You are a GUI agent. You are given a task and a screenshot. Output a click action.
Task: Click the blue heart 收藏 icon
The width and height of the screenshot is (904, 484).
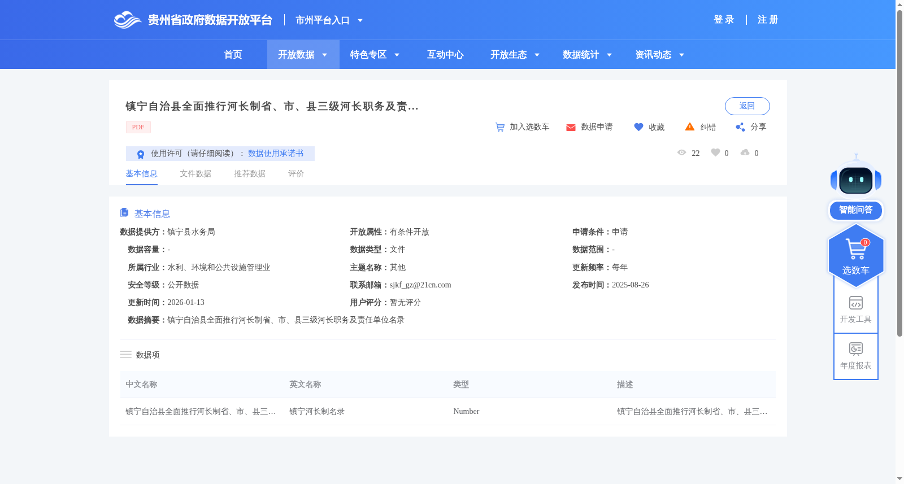tap(638, 127)
